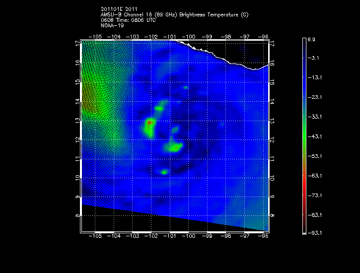Image resolution: width=360 pixels, height=273 pixels.
Task: Click the AMSU-B Channel 16 title line
Action: click(x=174, y=15)
